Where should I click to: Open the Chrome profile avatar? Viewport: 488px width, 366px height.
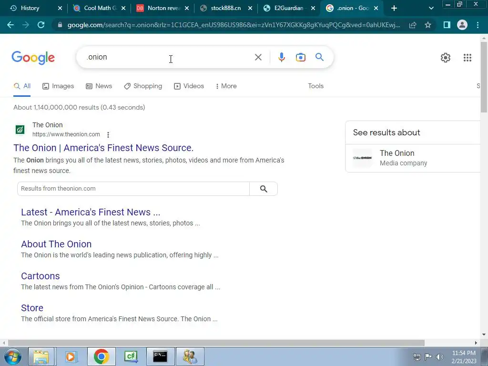462,25
